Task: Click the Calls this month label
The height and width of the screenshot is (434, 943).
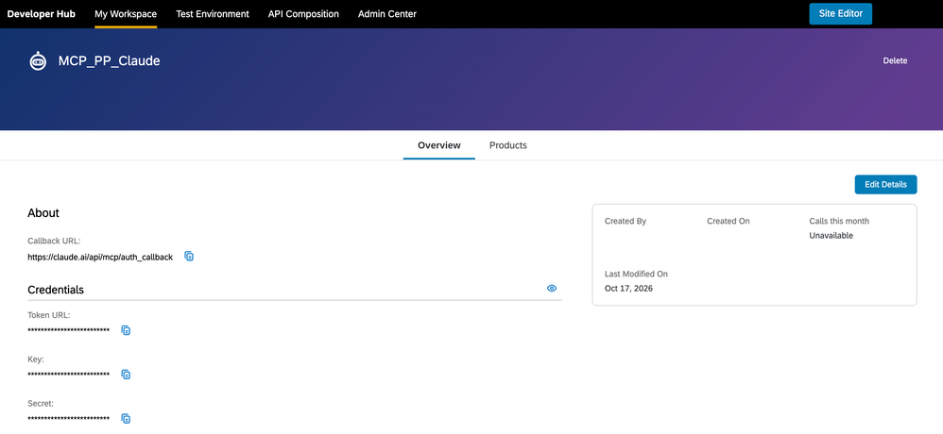Action: (x=839, y=221)
